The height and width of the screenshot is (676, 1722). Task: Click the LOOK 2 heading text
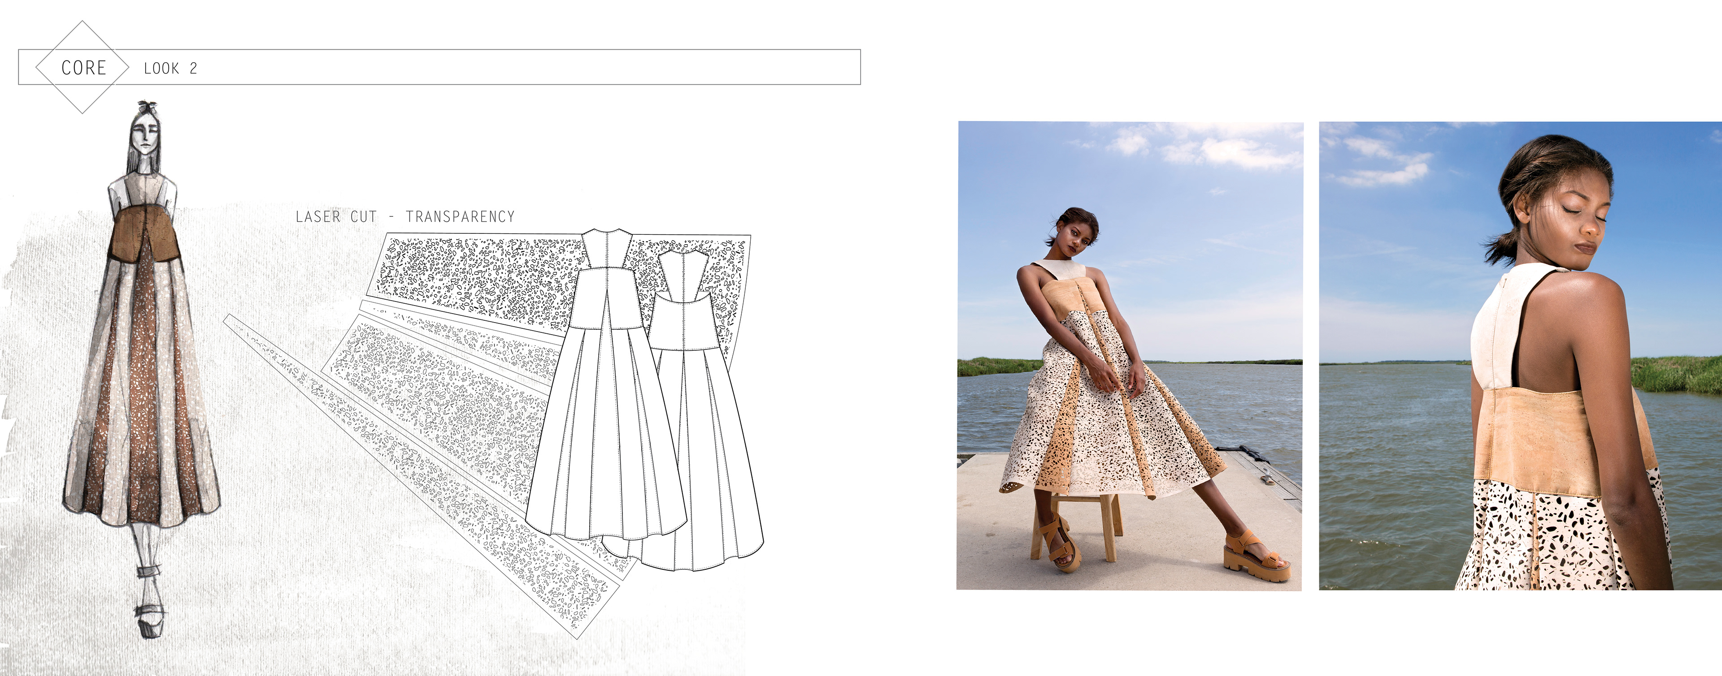pos(170,68)
